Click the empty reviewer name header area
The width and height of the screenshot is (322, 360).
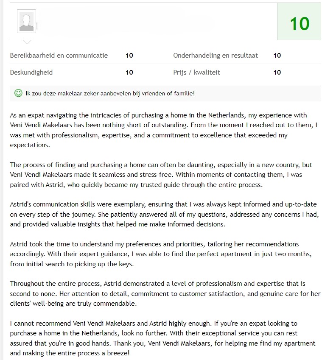(156, 22)
